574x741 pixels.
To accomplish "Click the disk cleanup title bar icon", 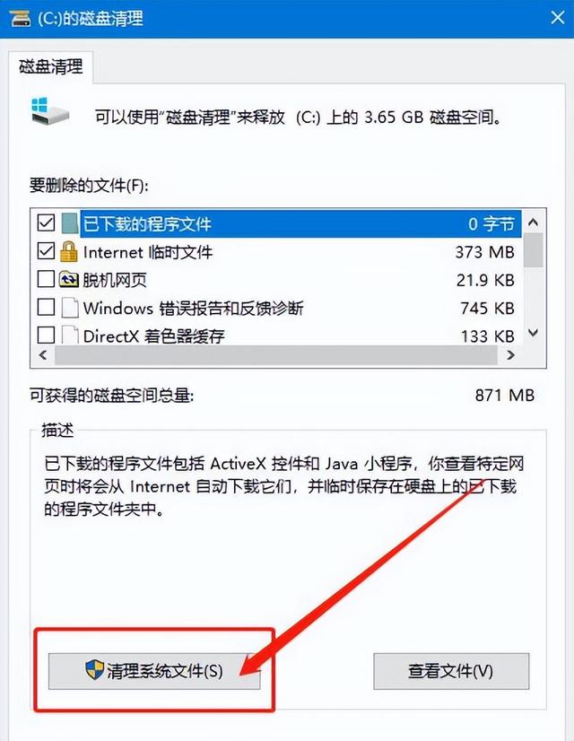I will click(x=21, y=18).
